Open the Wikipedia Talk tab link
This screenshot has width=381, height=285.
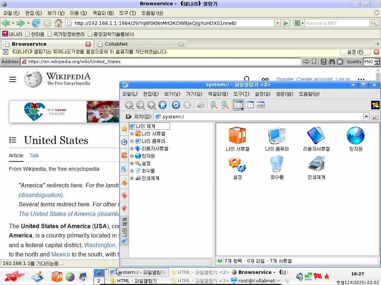34,155
